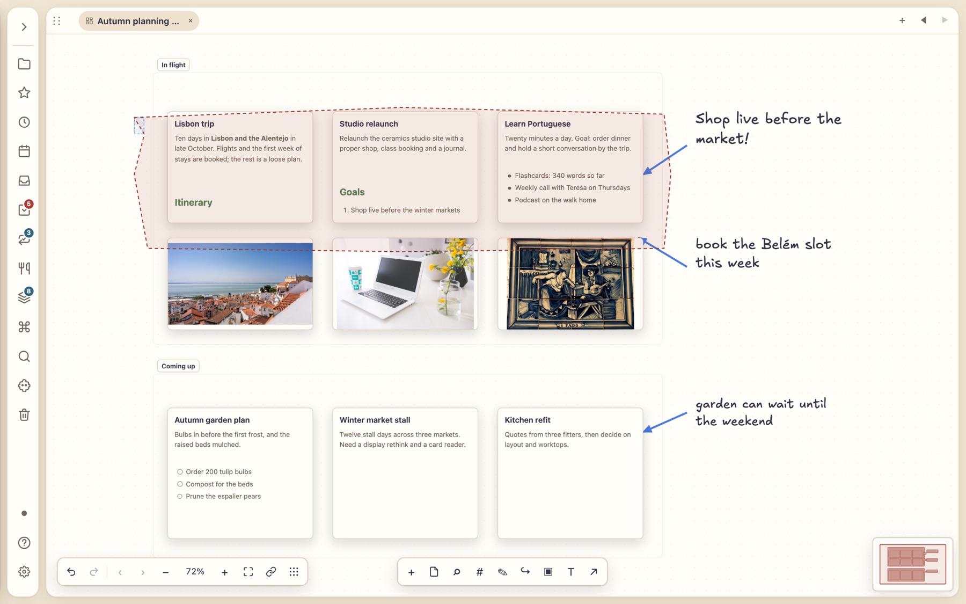Select the pencil draw tool
The width and height of the screenshot is (966, 604).
point(502,572)
